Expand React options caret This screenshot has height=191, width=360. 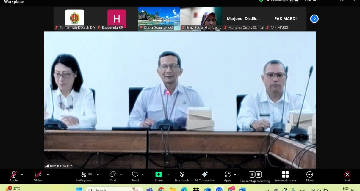[x=143, y=175]
